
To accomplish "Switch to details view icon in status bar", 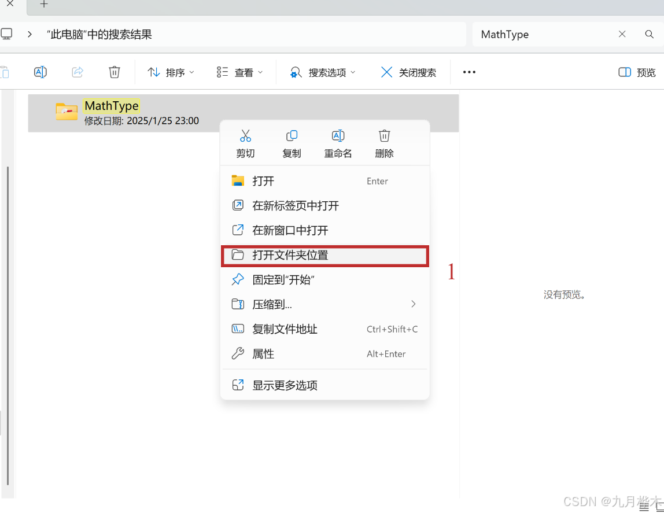I will [644, 507].
